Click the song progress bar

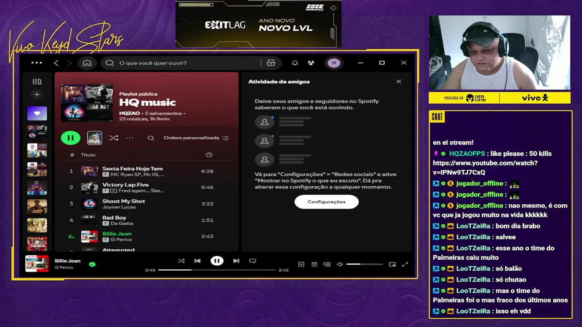(x=217, y=270)
